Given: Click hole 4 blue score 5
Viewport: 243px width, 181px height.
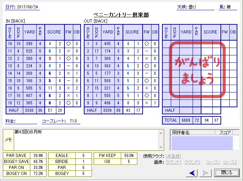Looking at the screenshot, I should (x=128, y=66).
